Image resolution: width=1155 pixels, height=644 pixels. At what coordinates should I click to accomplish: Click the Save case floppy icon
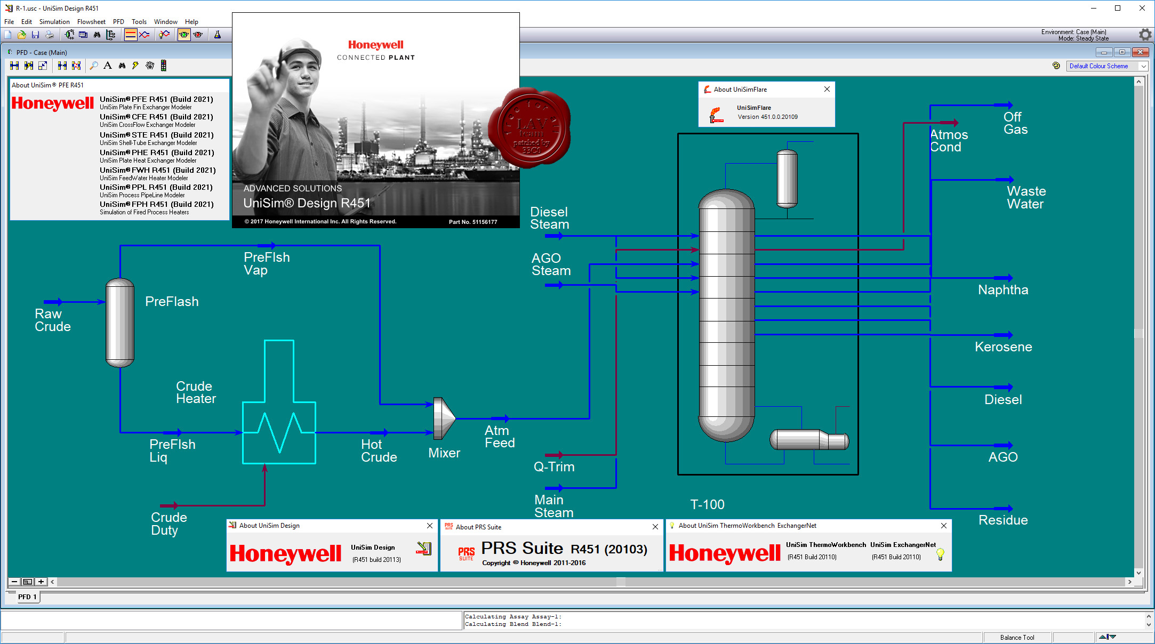35,35
